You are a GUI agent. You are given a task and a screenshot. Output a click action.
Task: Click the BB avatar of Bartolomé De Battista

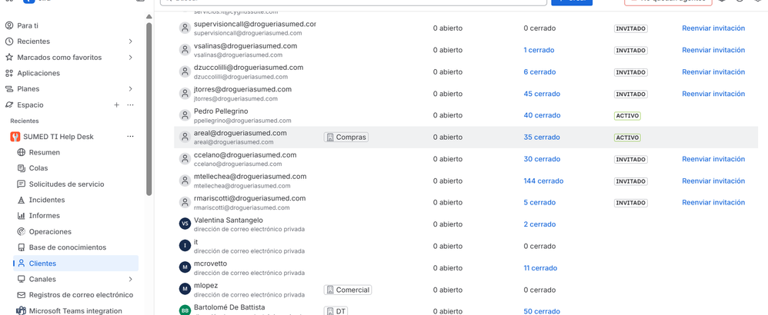(x=185, y=310)
